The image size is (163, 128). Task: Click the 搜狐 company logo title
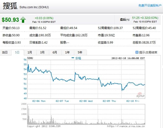coord(10,6)
